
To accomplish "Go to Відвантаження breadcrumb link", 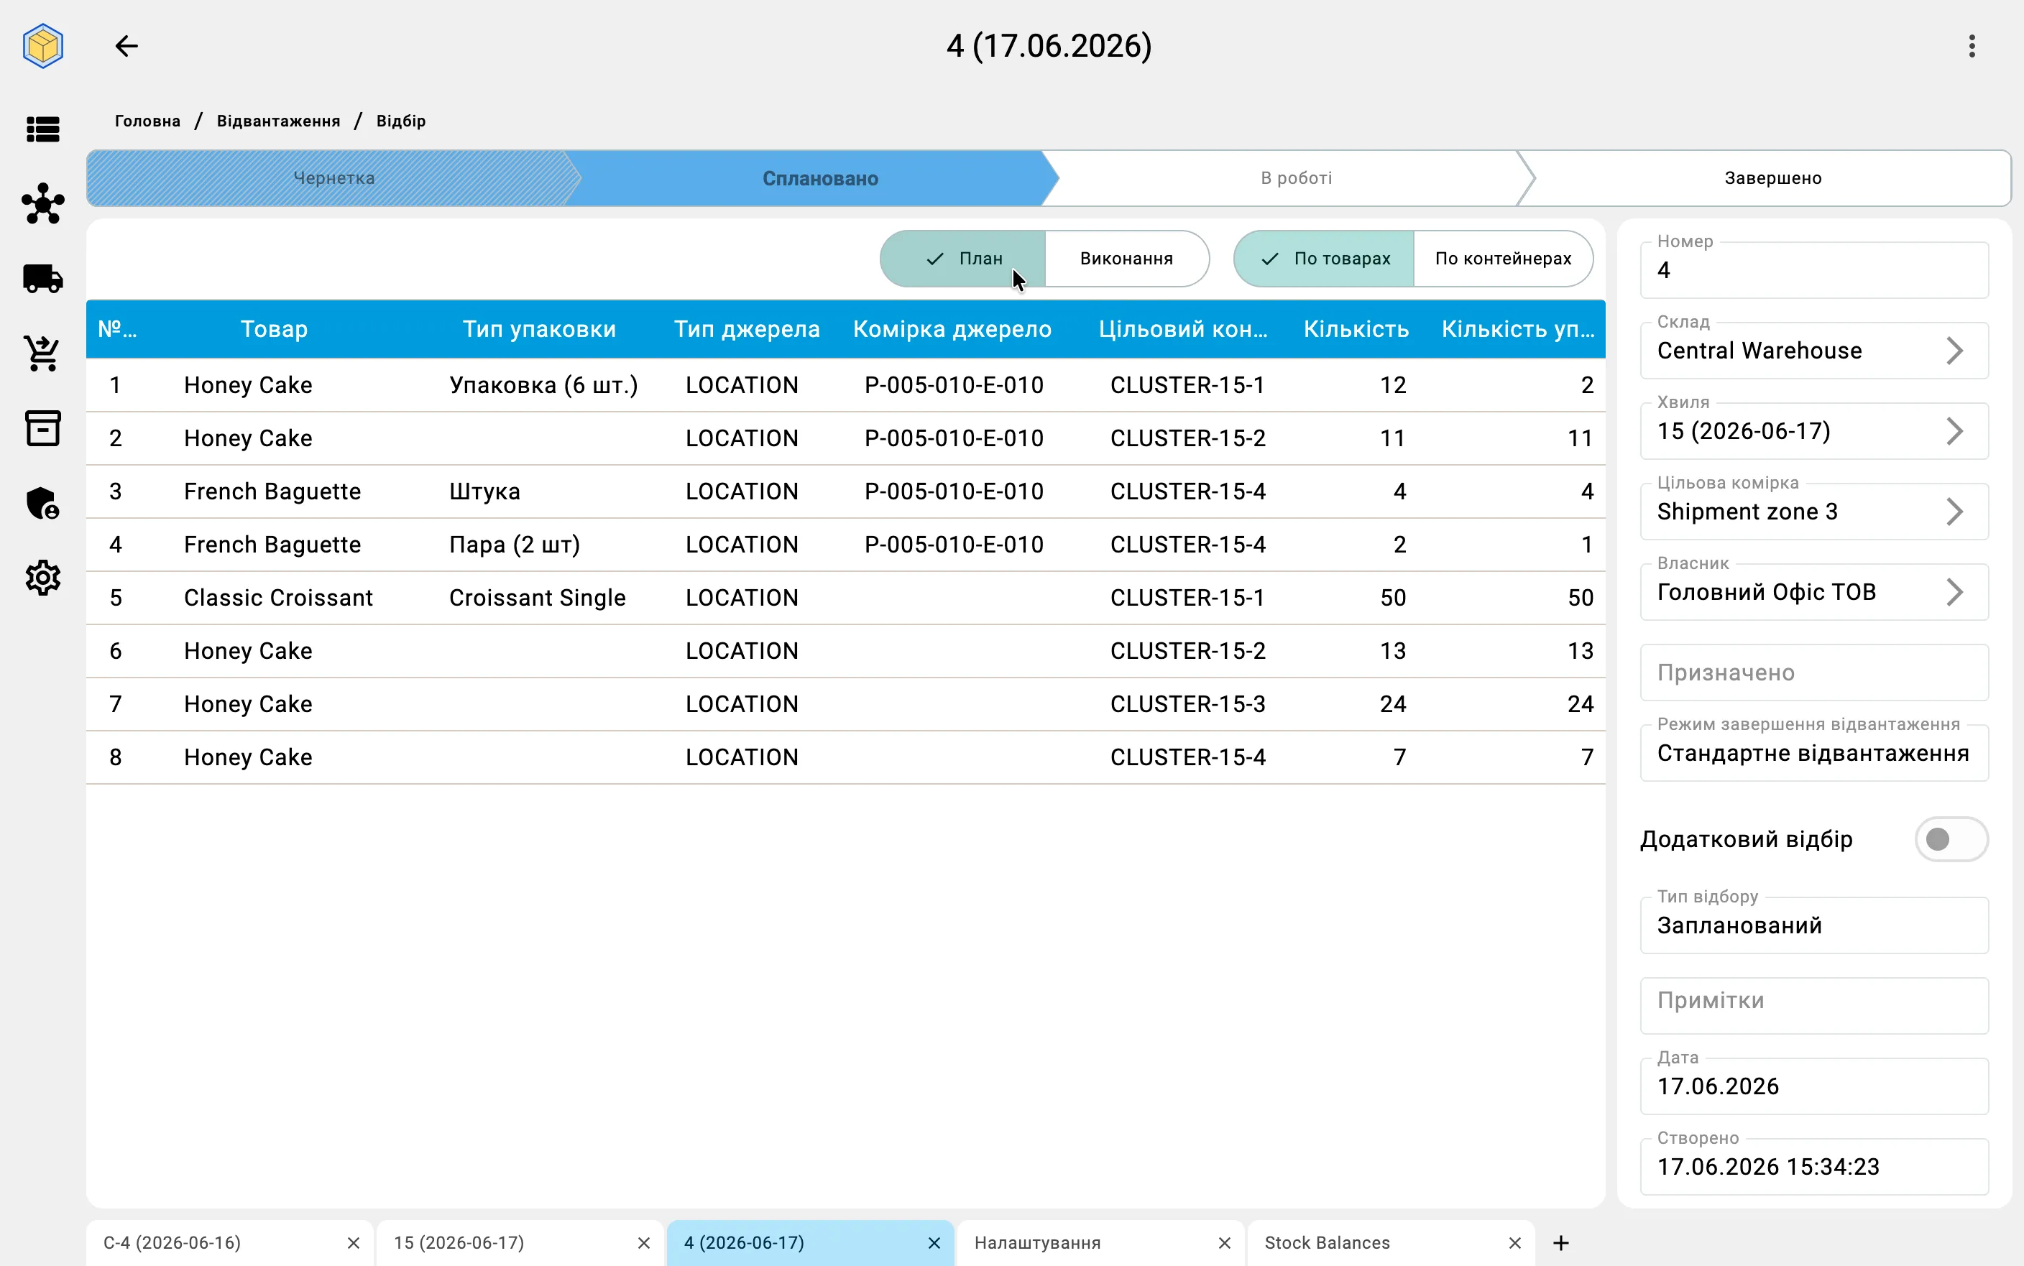I will point(279,121).
